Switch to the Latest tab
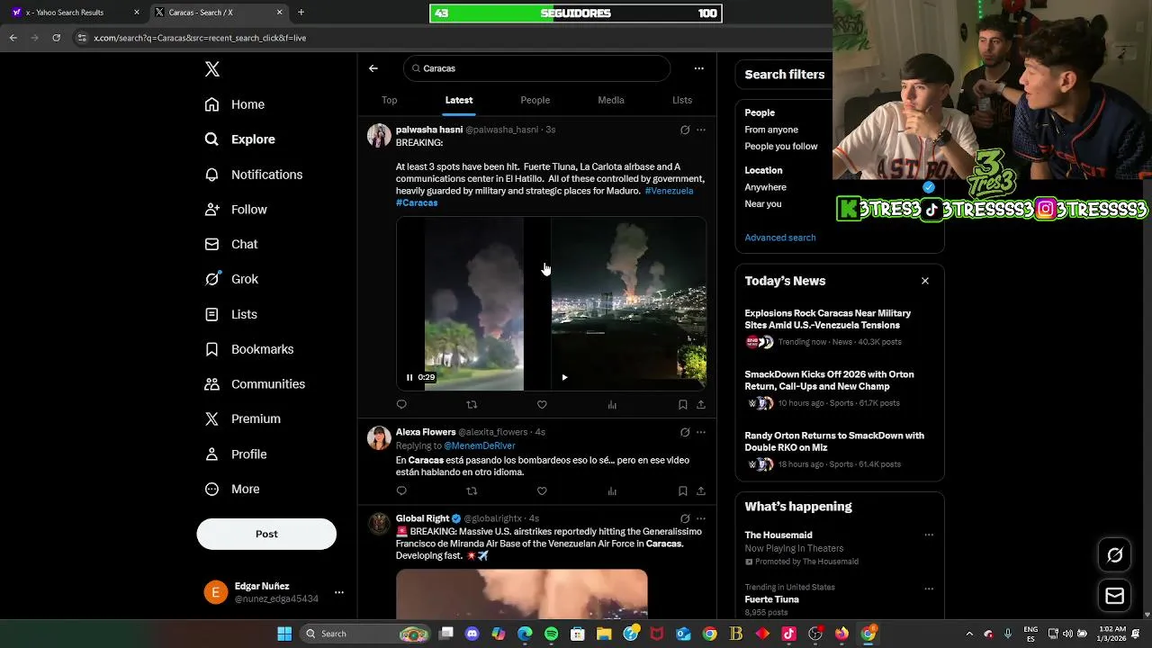The image size is (1152, 648). (459, 100)
